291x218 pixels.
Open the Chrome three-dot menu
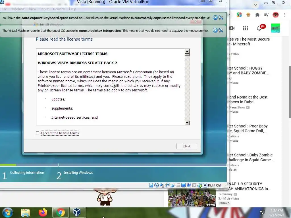point(285,15)
